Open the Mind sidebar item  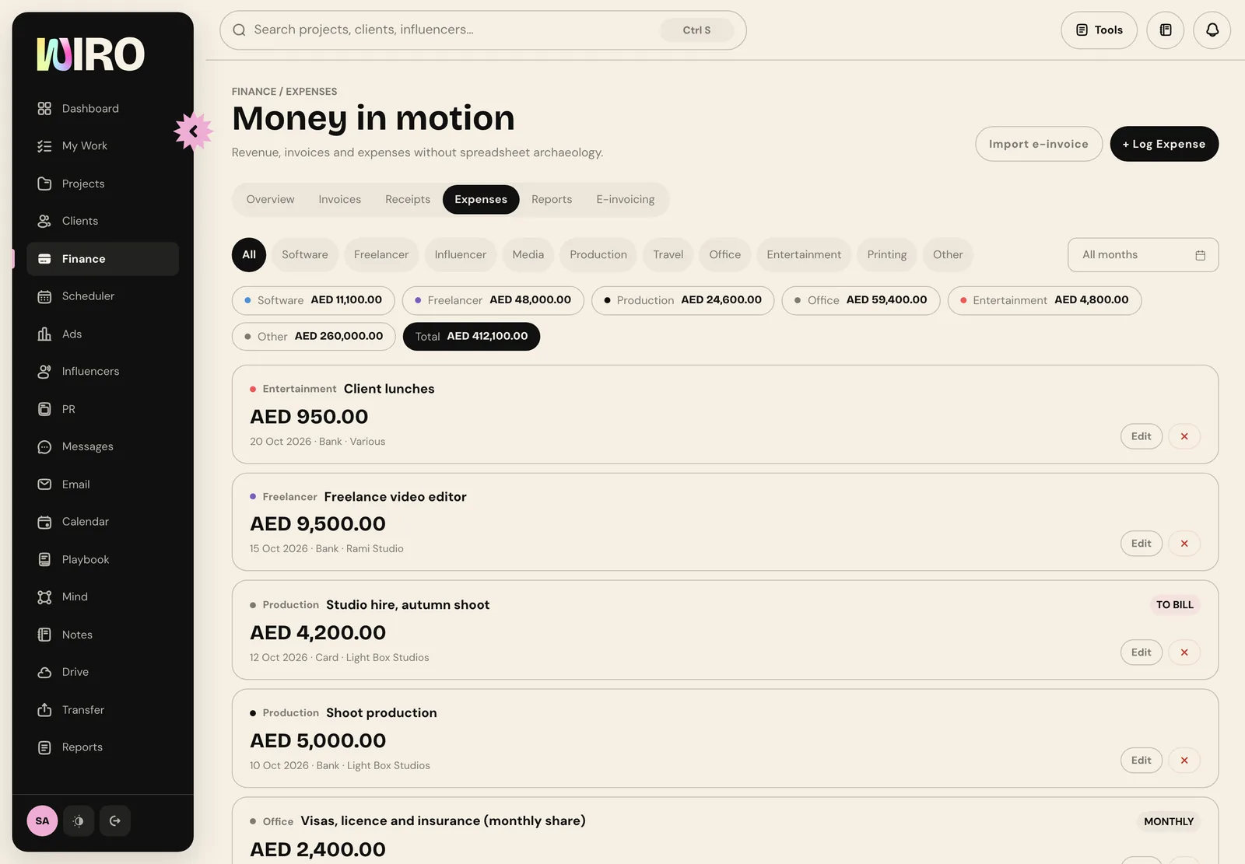pyautogui.click(x=103, y=596)
